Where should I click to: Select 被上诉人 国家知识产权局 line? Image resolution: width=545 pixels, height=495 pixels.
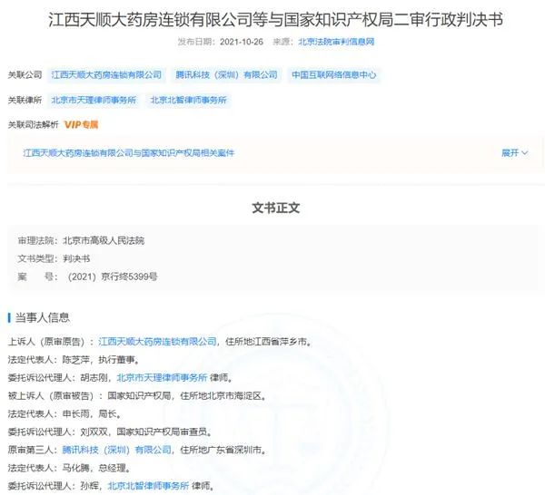[137, 396]
